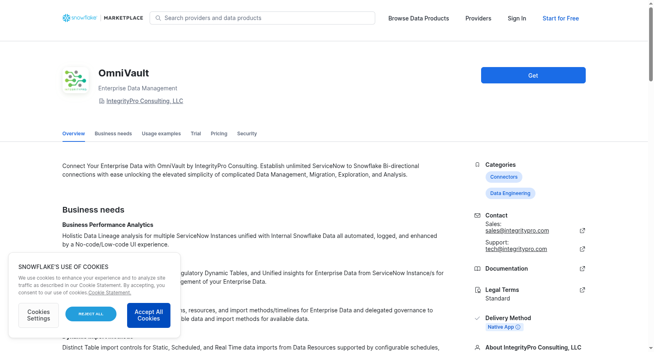Click the provider building icon beside IntegrityPro

[101, 101]
